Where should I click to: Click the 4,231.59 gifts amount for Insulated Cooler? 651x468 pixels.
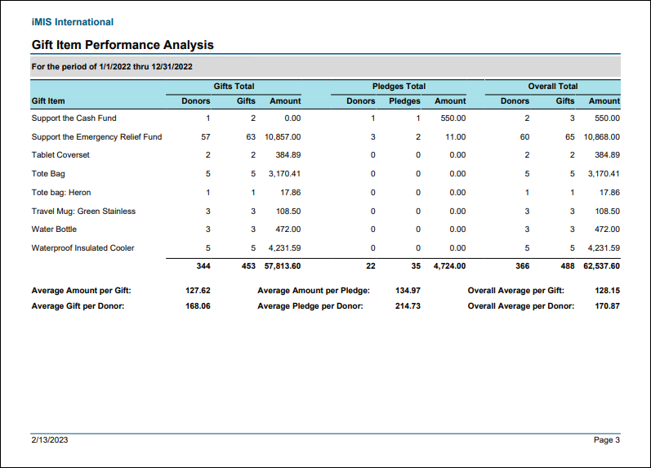pos(284,248)
